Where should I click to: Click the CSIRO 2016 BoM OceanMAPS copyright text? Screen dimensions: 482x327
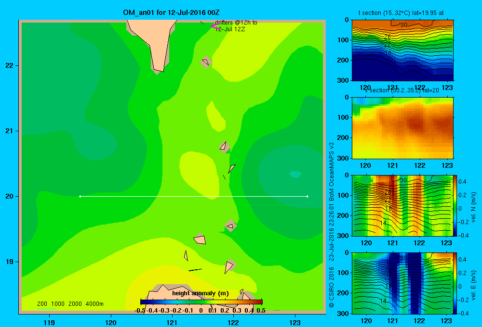pos(332,225)
